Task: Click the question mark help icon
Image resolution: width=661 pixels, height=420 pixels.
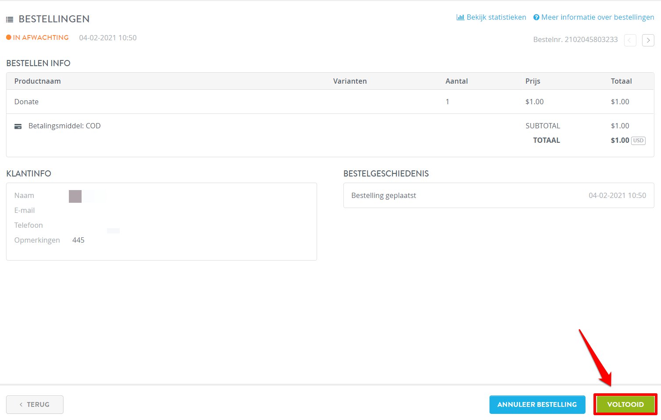Action: click(536, 17)
